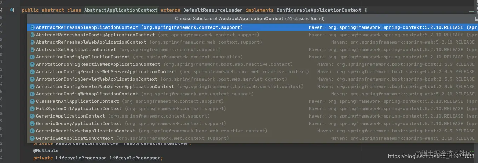
Task: Open results in Find tool window icon
Action: point(476,18)
